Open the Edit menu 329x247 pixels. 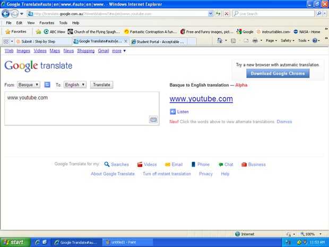(x=19, y=23)
